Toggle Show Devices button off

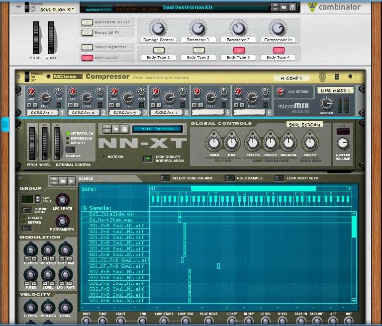pos(87,58)
